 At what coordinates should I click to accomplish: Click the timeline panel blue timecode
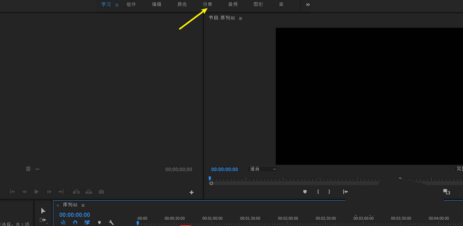coord(75,215)
